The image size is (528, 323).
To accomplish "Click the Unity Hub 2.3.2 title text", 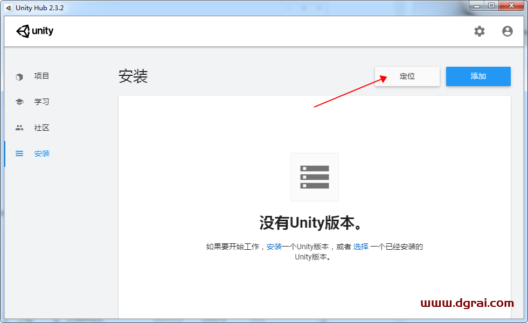I will [39, 8].
